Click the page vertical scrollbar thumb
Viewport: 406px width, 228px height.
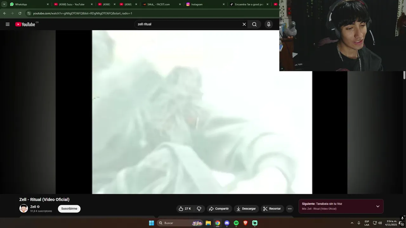[404, 75]
